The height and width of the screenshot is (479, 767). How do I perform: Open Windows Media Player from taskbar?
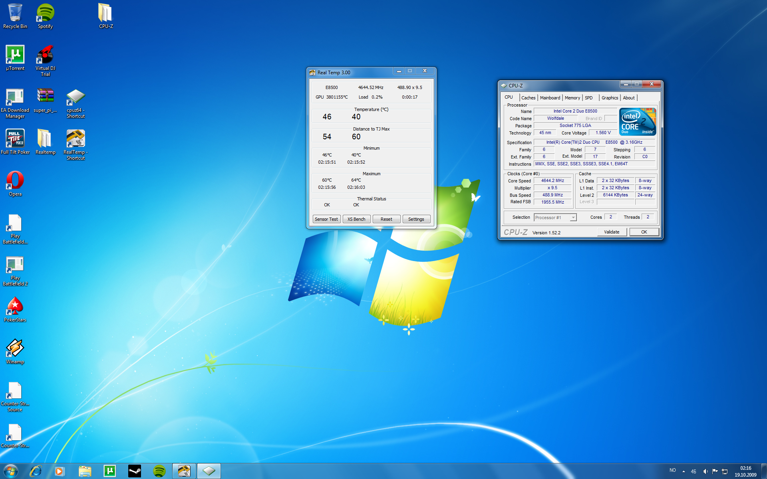[x=60, y=471]
